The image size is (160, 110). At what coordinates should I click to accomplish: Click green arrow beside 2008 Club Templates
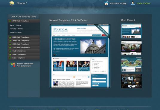pyautogui.click(x=10, y=41)
